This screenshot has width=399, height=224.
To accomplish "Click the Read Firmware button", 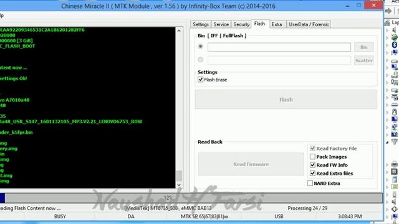I will tap(251, 164).
